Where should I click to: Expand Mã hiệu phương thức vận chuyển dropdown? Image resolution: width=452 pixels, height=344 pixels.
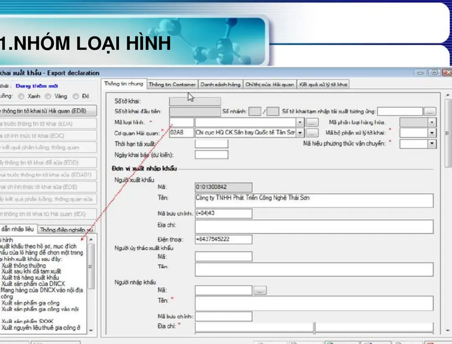coord(432,144)
